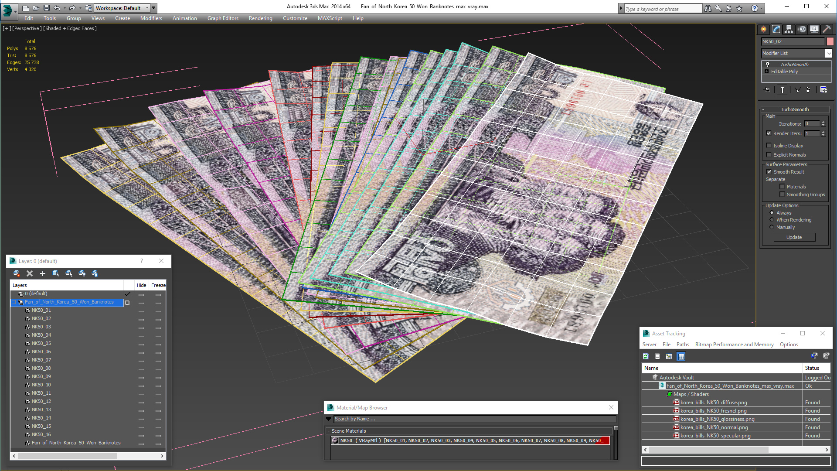This screenshot has height=471, width=837.
Task: Open the Modifiers menu
Action: 151,18
